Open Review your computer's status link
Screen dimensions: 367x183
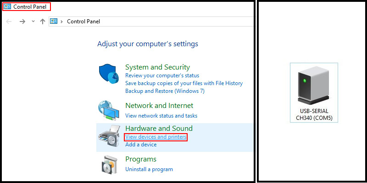tap(162, 75)
